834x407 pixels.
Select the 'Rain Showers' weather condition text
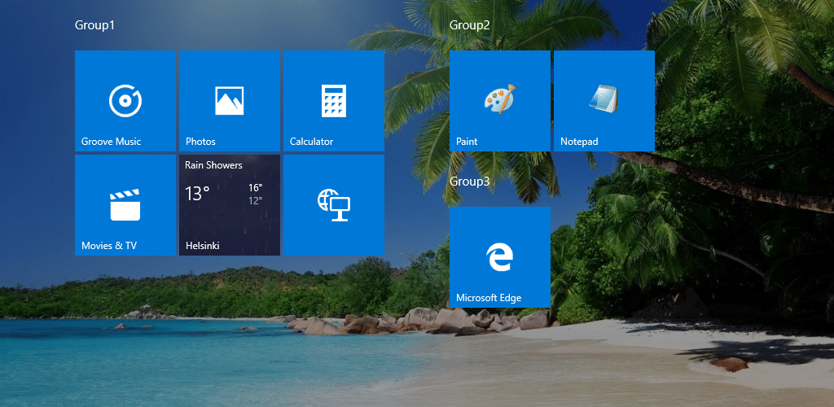point(213,165)
